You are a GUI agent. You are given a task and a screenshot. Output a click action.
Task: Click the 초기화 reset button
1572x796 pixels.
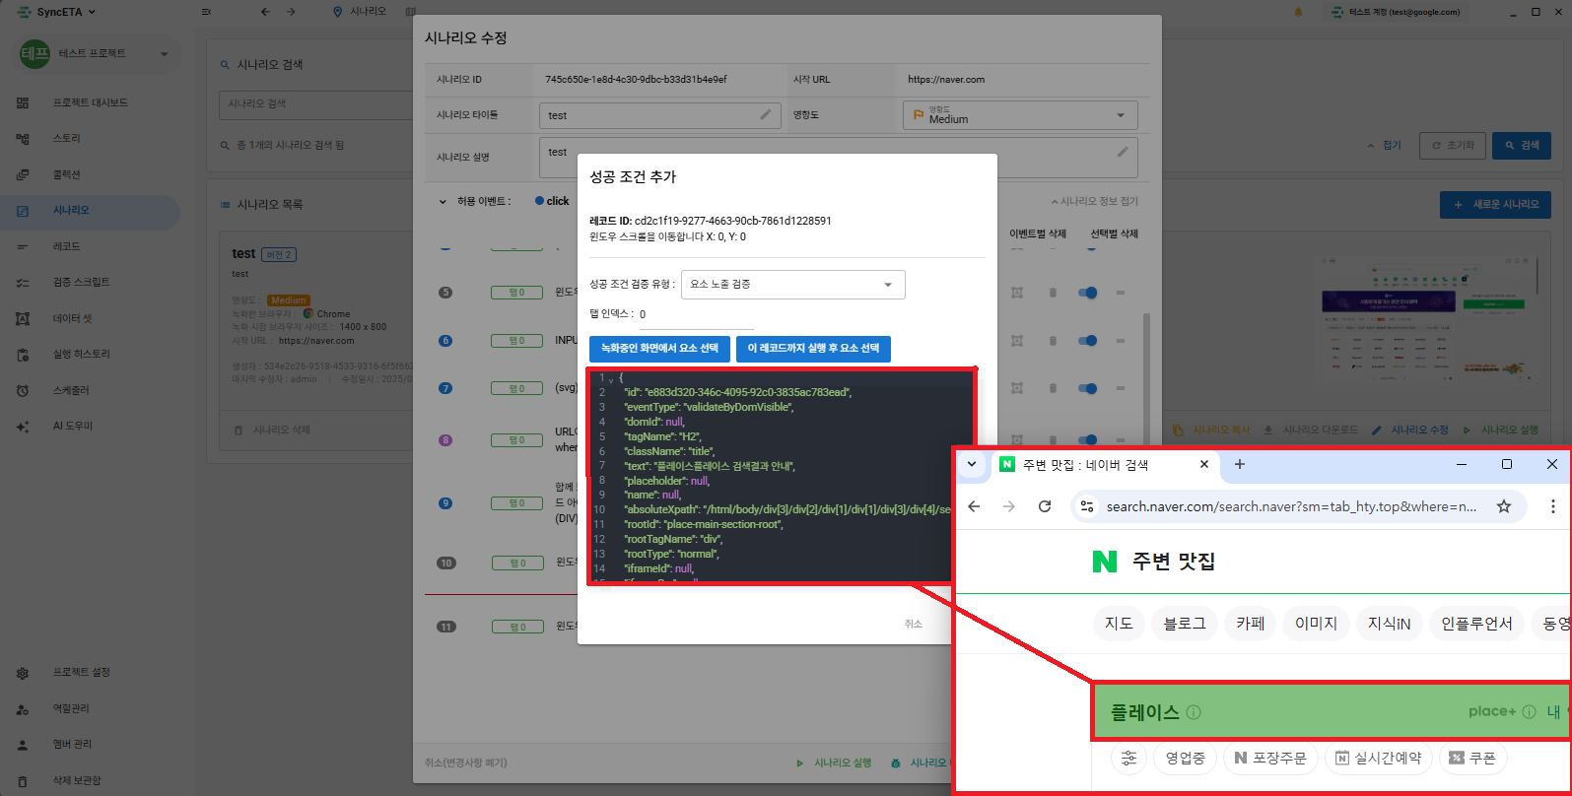pos(1453,145)
